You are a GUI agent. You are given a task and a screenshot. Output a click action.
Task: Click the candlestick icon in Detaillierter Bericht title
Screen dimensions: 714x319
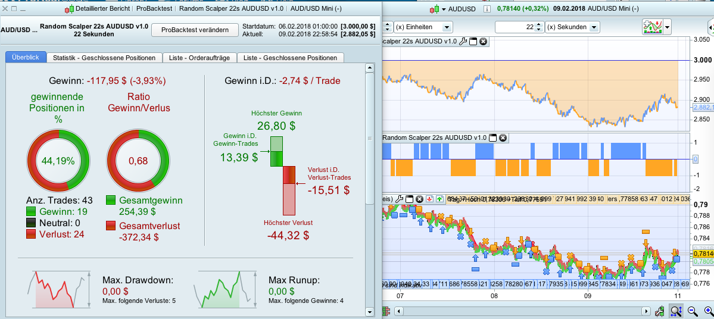tap(69, 9)
